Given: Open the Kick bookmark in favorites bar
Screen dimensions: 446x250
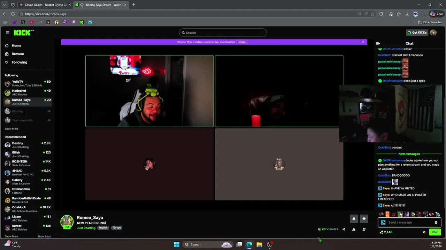Looking at the screenshot, I should coord(82,22).
